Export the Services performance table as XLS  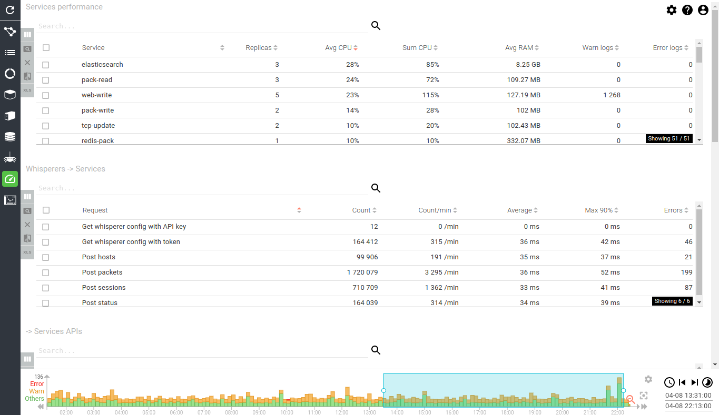point(27,90)
